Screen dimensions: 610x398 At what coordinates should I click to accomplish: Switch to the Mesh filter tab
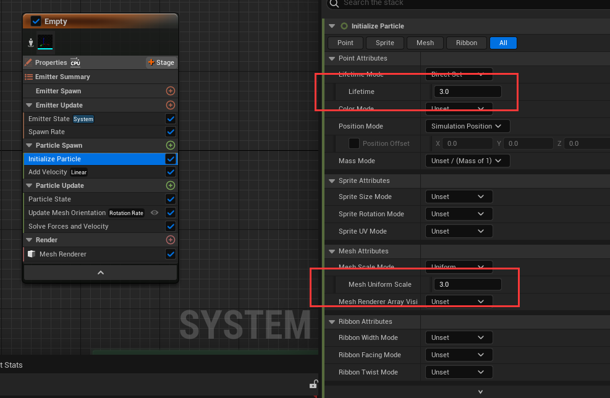tap(425, 43)
